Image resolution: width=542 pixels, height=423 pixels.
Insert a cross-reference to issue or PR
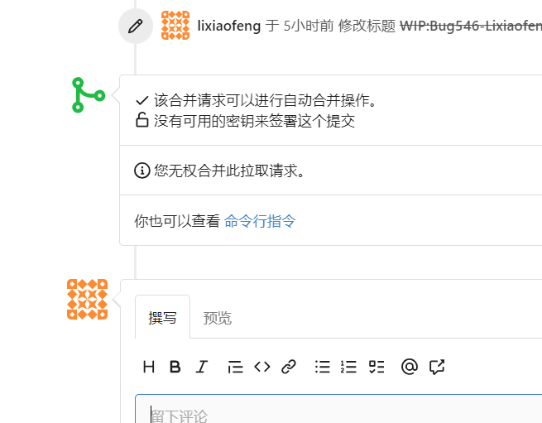click(x=437, y=367)
